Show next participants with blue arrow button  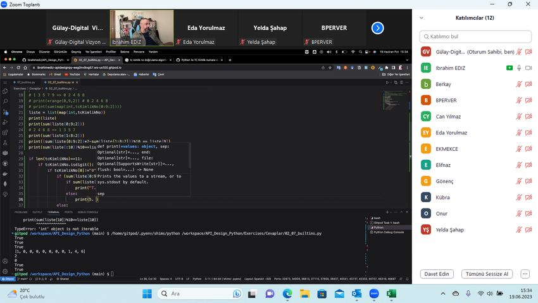(x=377, y=28)
